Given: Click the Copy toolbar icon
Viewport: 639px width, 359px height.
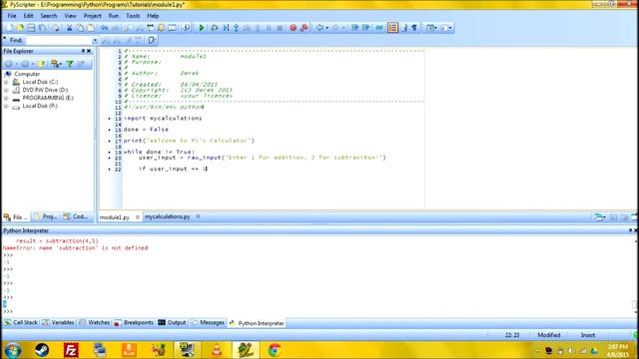Looking at the screenshot, I should pos(80,28).
